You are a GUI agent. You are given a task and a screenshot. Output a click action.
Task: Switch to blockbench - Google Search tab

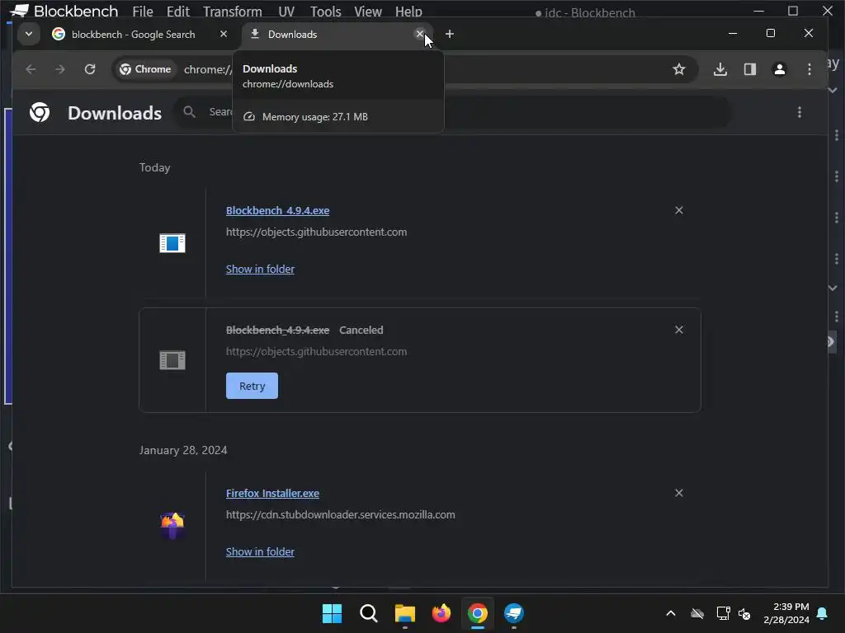[133, 35]
